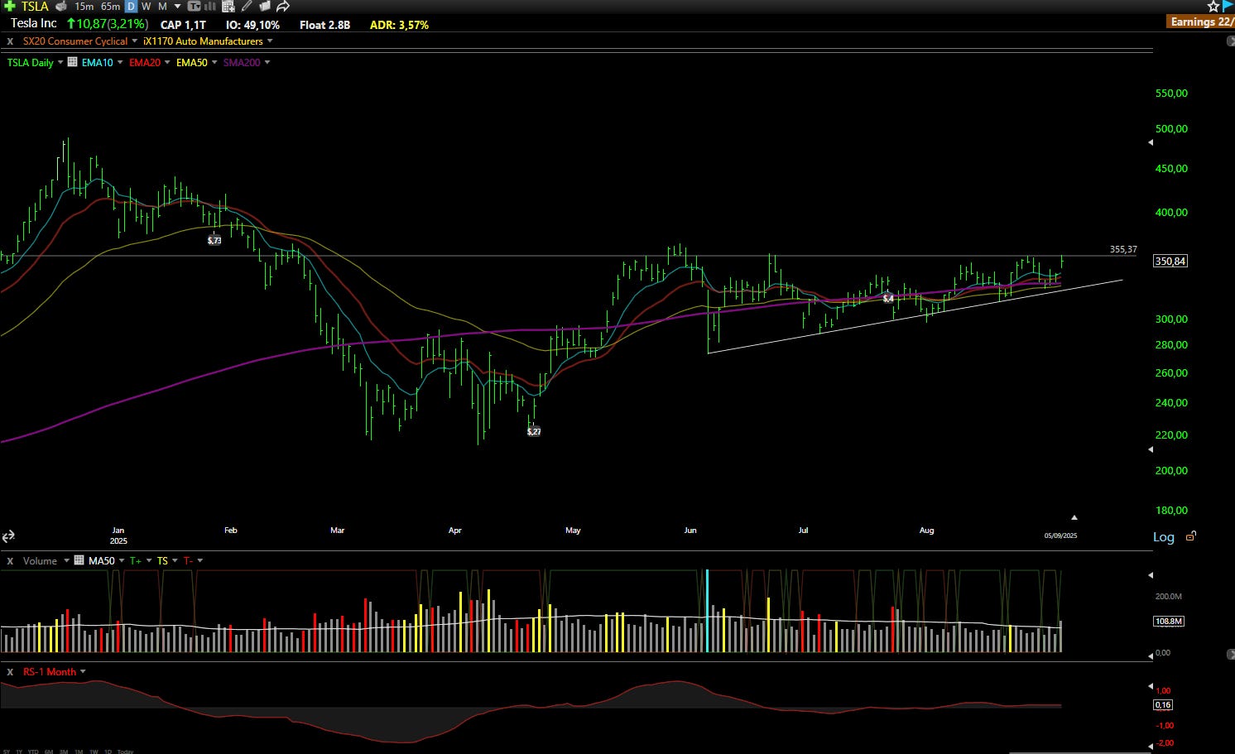
Task: Click the $.73 earnings marker
Action: click(214, 240)
